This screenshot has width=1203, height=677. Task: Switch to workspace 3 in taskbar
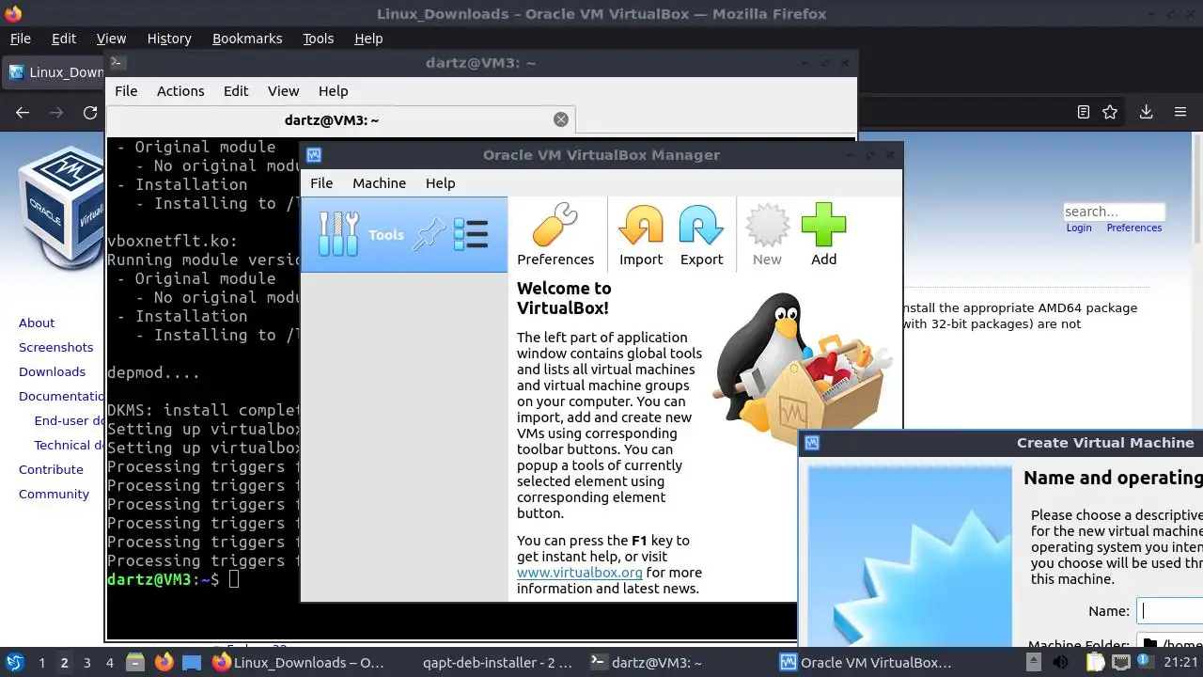point(86,662)
